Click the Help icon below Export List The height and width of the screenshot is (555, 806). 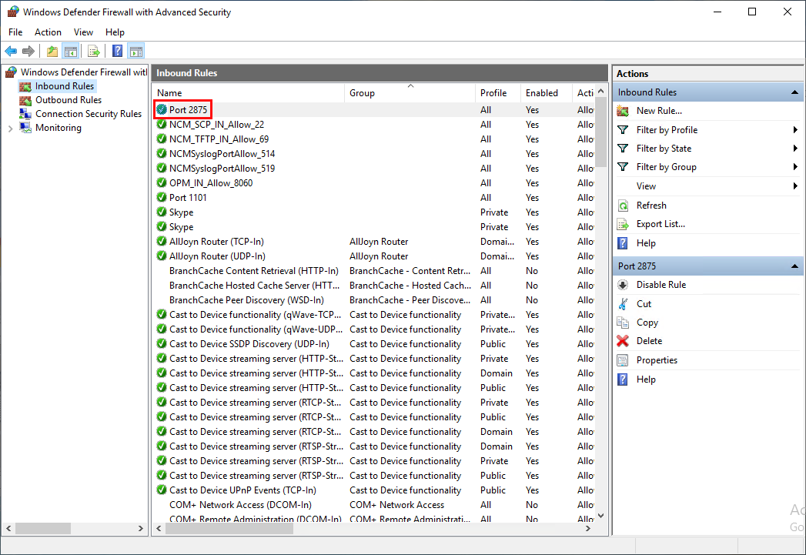[x=623, y=243]
